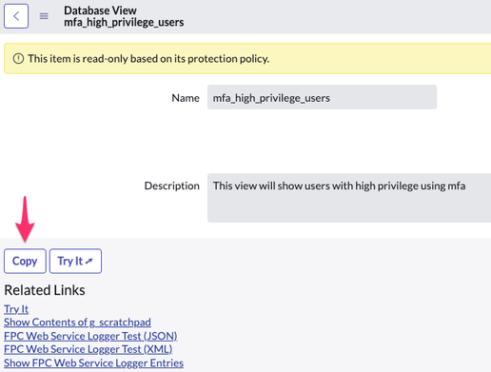Click the Name field label
The image size is (491, 372).
[186, 98]
